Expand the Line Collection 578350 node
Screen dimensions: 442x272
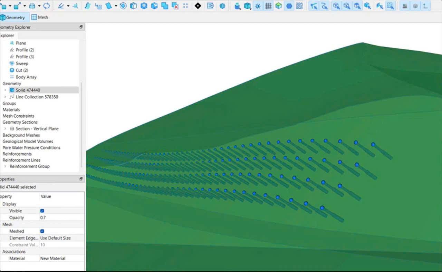coord(5,97)
